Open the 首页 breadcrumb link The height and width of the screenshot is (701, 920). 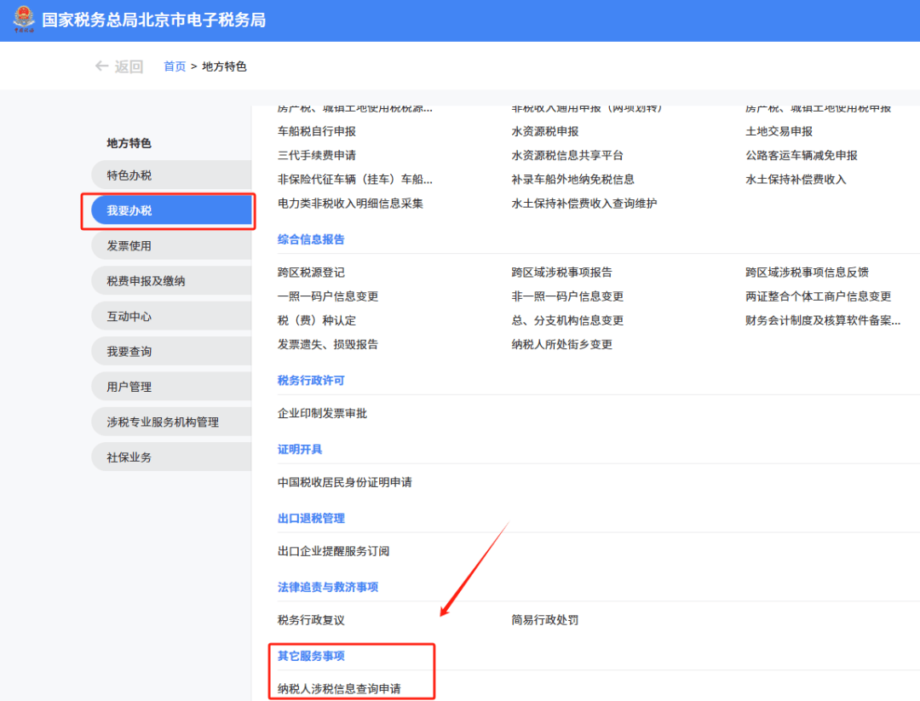(174, 66)
